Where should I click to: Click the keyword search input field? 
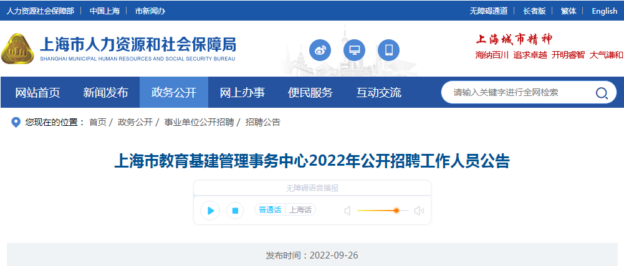517,93
